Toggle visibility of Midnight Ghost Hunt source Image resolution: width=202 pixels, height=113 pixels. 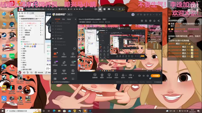[53, 23]
